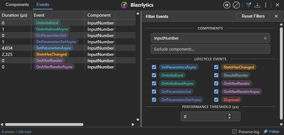Download the events log

[x=257, y=5]
